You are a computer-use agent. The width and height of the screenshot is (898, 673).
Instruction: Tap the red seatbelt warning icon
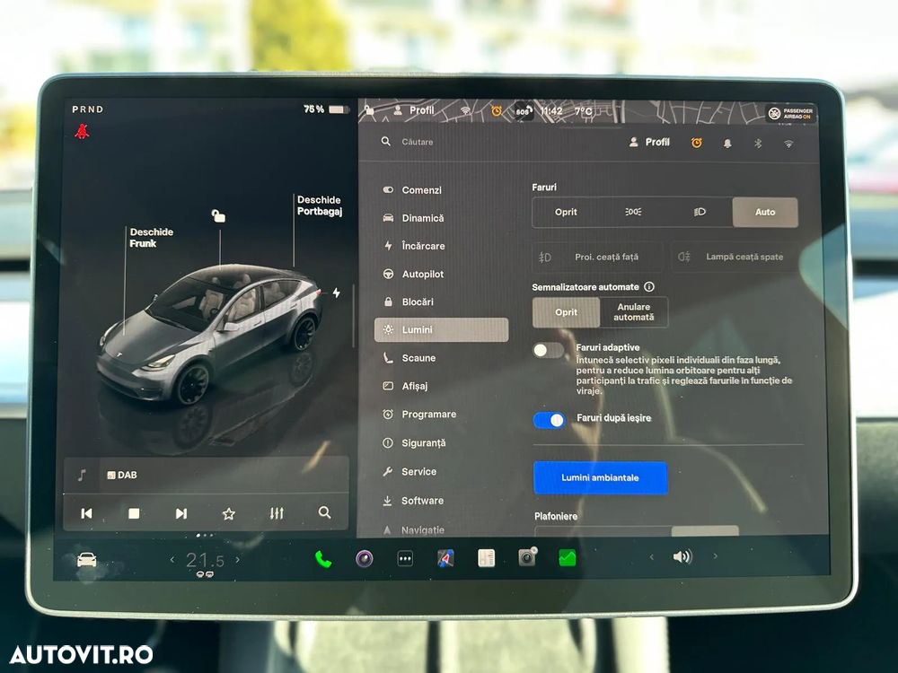[82, 132]
